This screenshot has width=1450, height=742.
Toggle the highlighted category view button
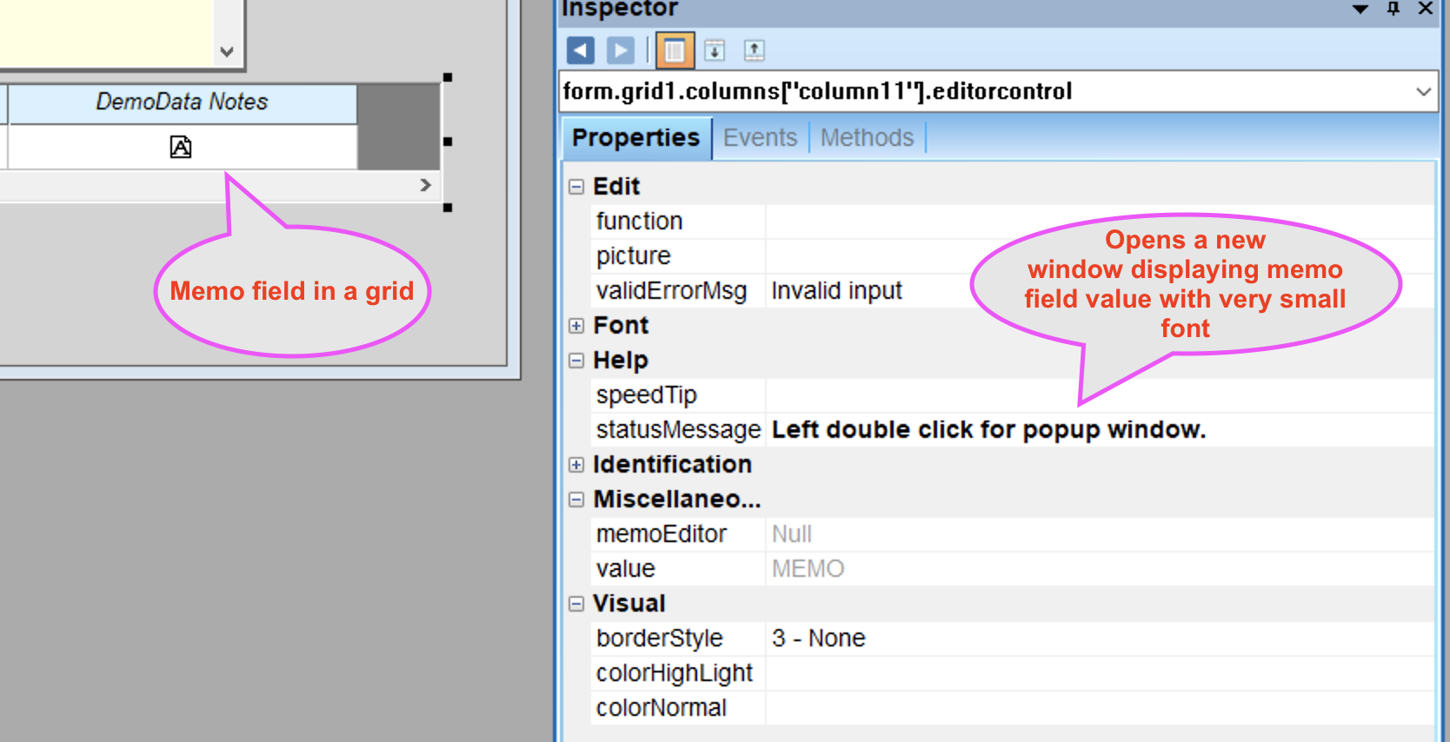[675, 50]
